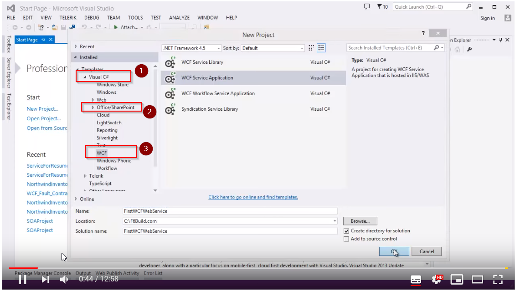Open notifications flag showing 10
515x291 pixels.
pos(382,6)
